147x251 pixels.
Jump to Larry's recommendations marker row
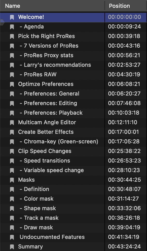73,65
